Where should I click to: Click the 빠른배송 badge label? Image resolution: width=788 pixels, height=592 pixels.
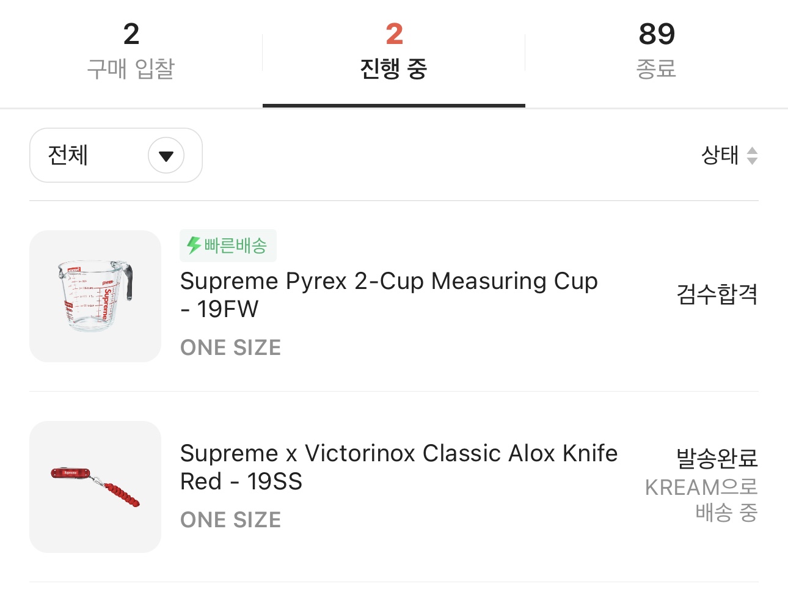point(235,246)
